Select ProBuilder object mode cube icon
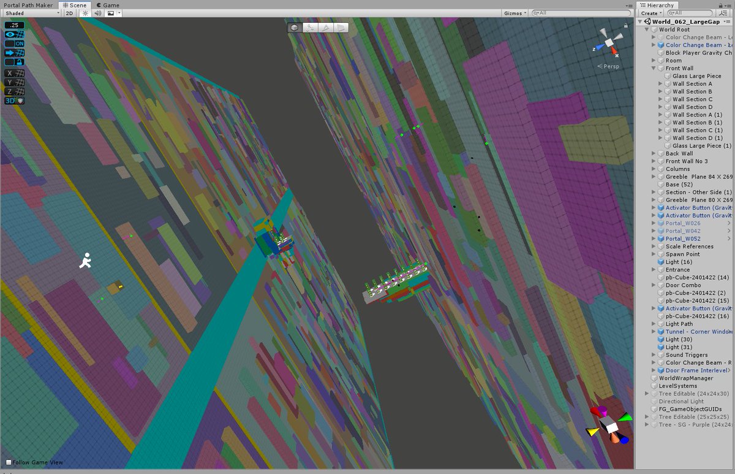 [x=295, y=28]
